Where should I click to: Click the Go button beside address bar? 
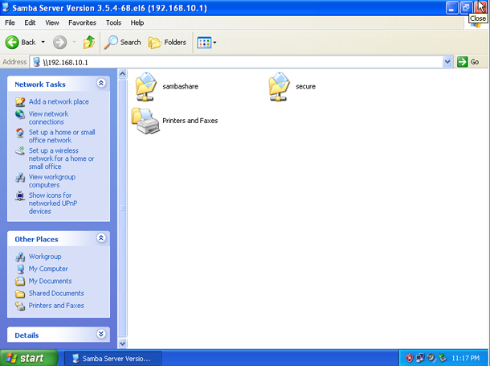coord(468,62)
